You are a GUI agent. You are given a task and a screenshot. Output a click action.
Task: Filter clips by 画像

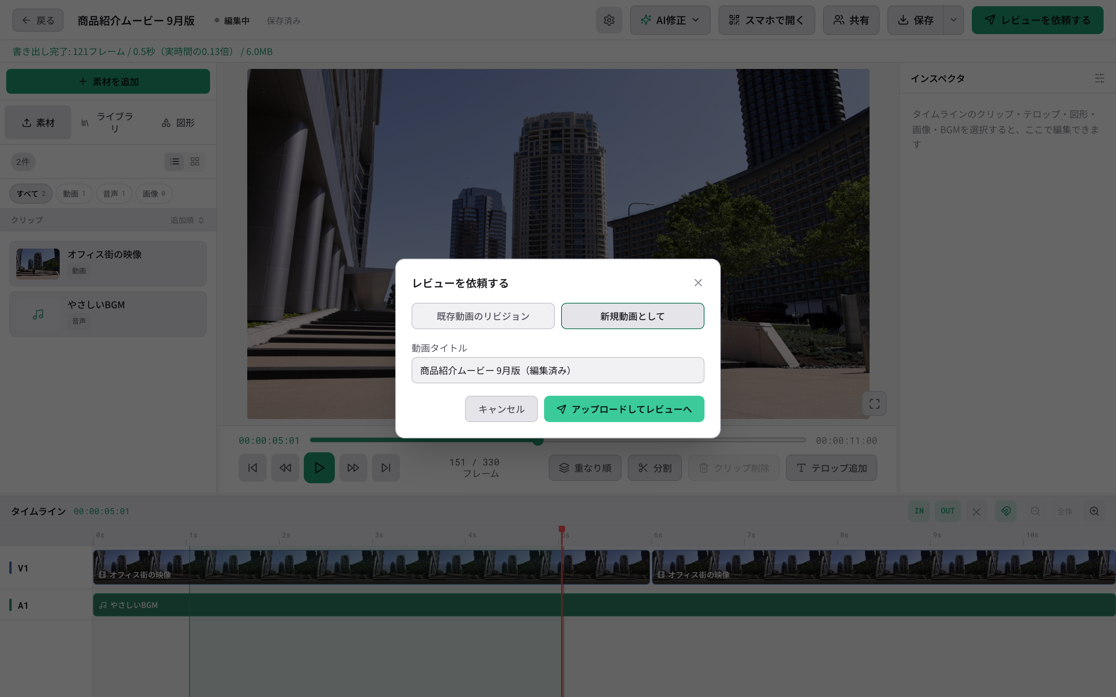(x=154, y=194)
